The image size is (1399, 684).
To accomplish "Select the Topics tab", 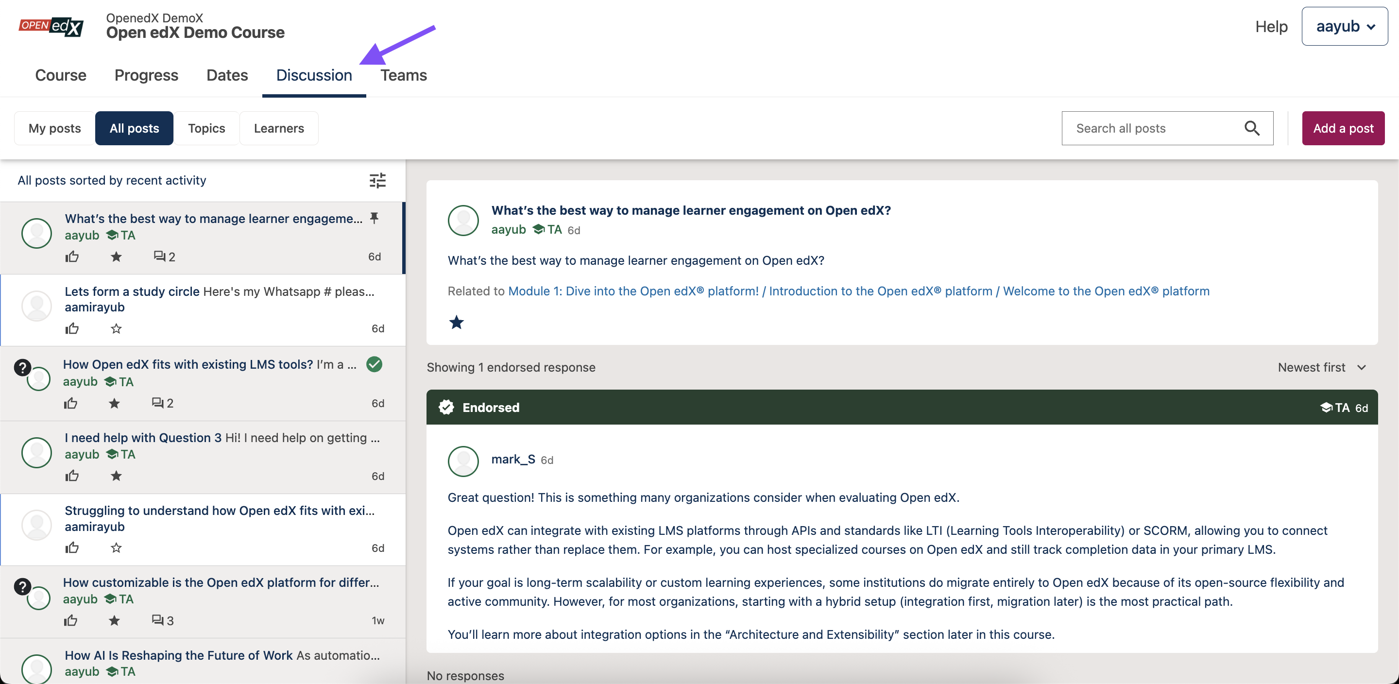I will [206, 128].
